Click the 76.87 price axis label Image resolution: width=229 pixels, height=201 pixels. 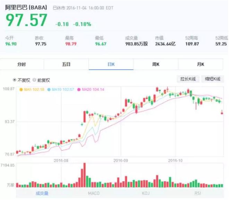[x=10, y=154]
